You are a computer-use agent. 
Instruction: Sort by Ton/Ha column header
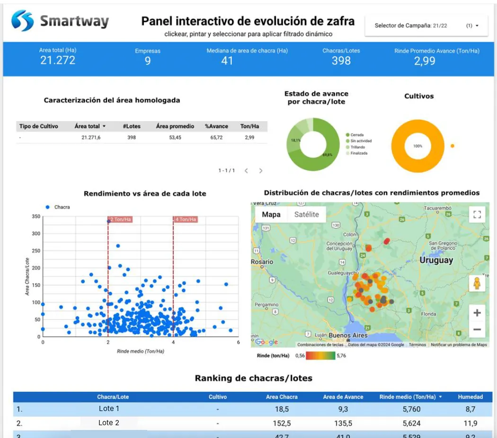(249, 126)
